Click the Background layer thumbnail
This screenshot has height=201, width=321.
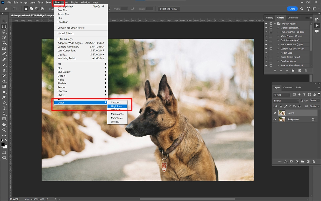(x=282, y=119)
